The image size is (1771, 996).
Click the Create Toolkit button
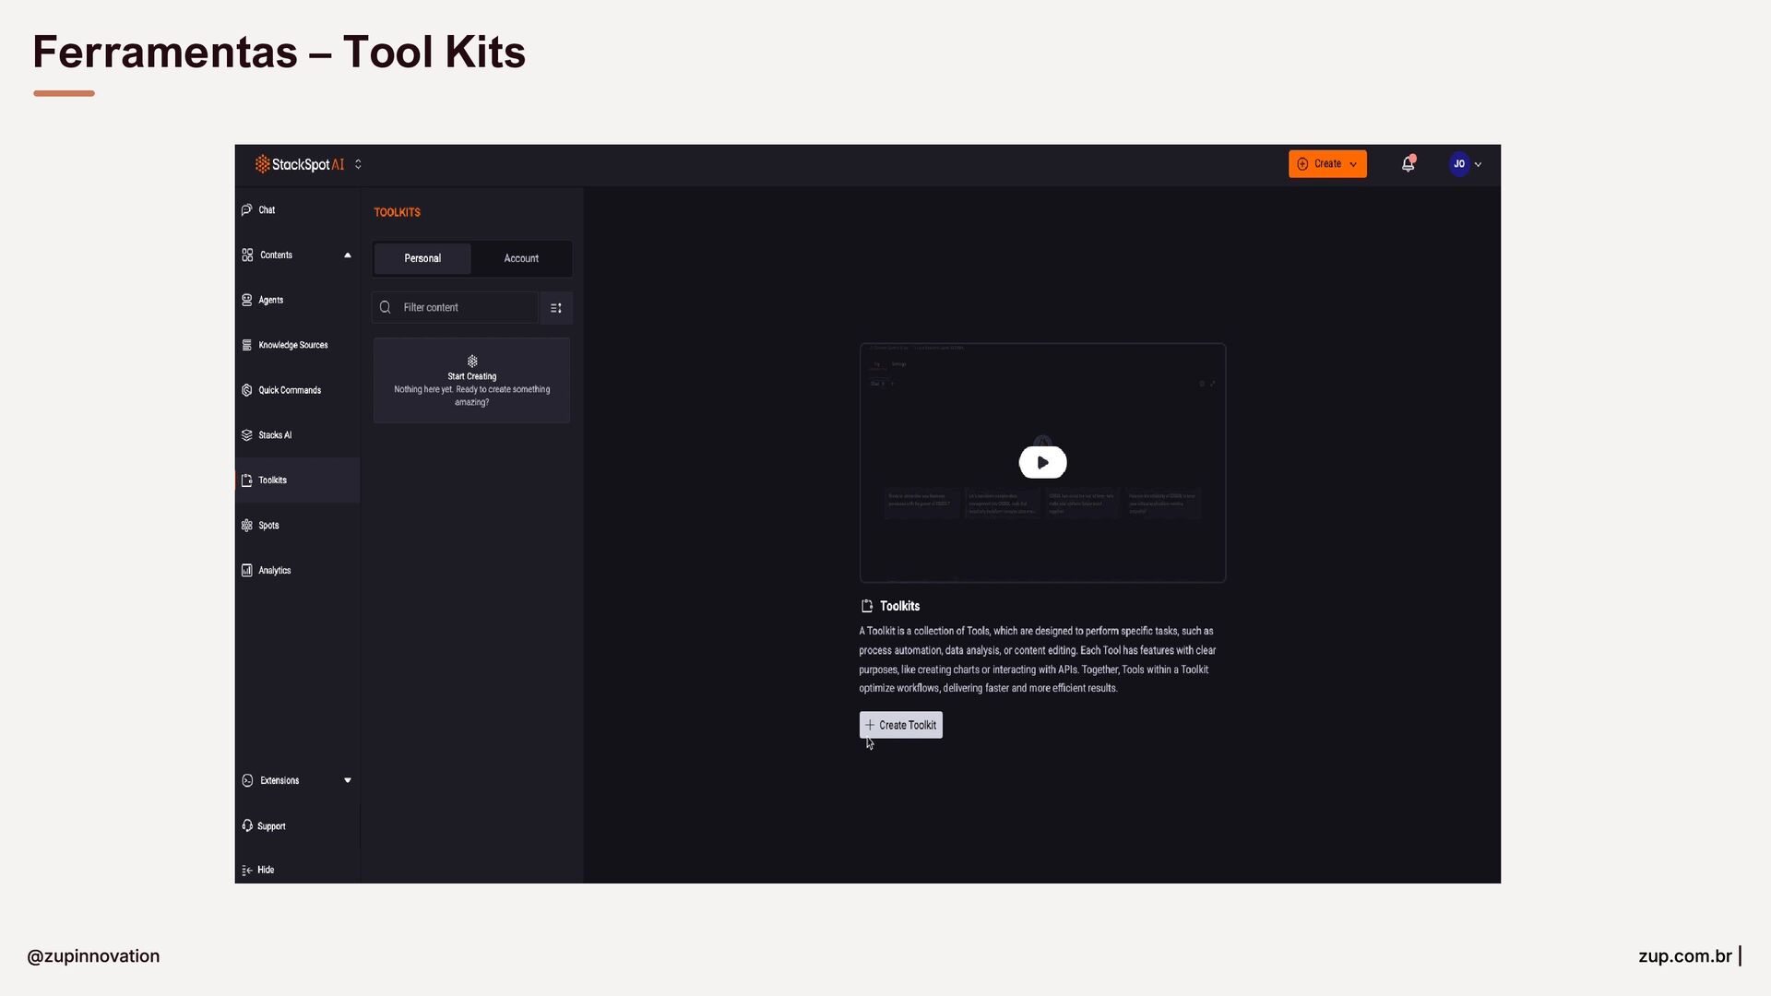(x=900, y=726)
